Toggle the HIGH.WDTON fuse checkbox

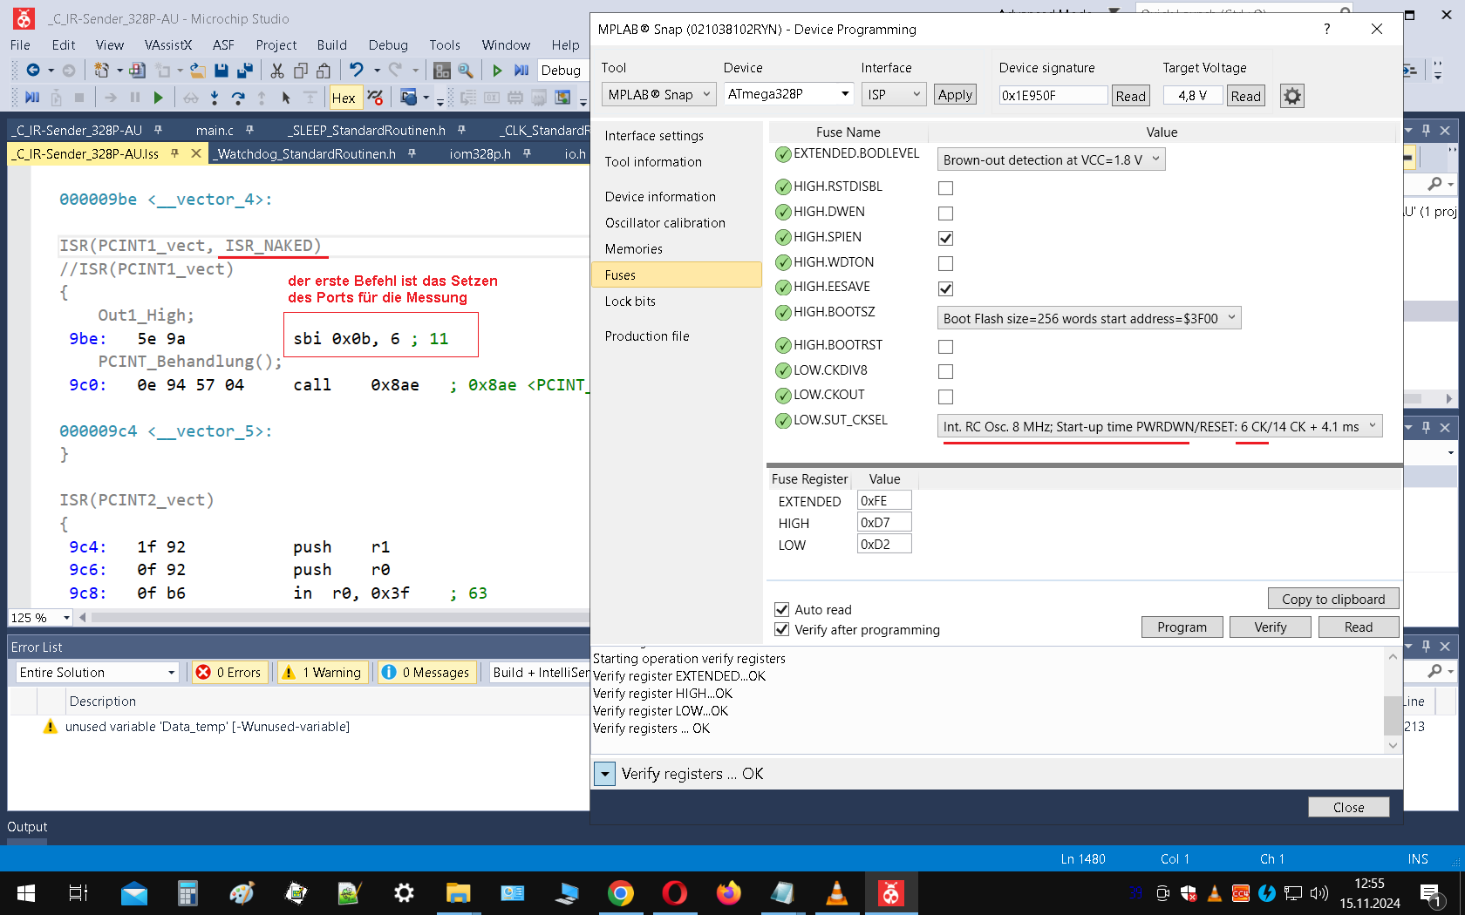click(945, 263)
